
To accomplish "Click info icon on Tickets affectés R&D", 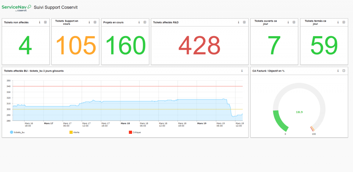I will pos(239,22).
